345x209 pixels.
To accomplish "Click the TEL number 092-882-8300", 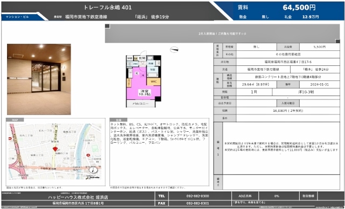I will 198,196.
